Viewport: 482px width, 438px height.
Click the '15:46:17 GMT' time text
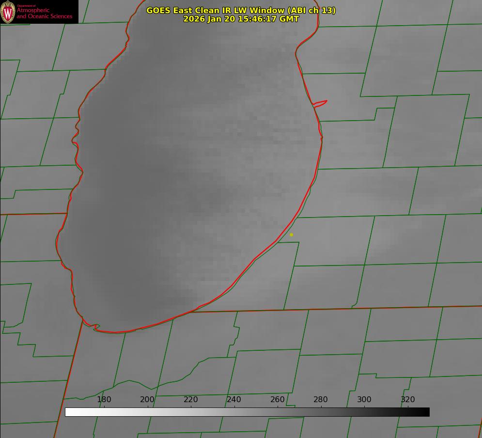click(x=268, y=19)
